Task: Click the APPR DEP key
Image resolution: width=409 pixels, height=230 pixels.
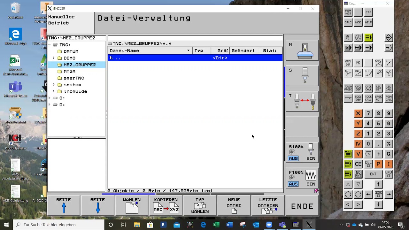Action: pyautogui.click(x=348, y=63)
